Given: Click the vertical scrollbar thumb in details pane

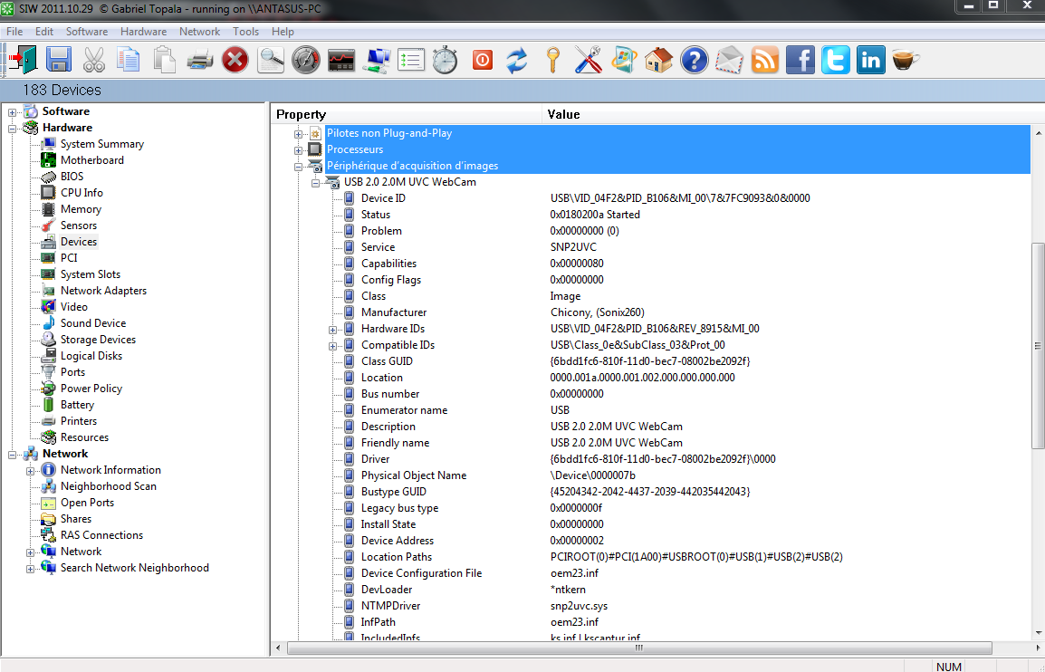Looking at the screenshot, I should [x=1038, y=344].
